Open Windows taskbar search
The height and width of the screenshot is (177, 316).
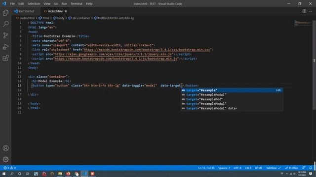(x=12, y=174)
